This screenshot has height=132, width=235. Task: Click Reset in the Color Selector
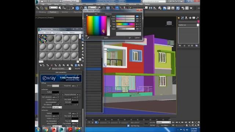point(106,38)
